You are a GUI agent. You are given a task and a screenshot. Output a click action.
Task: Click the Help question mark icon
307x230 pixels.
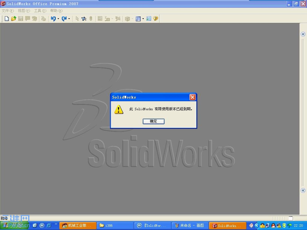pos(156,19)
